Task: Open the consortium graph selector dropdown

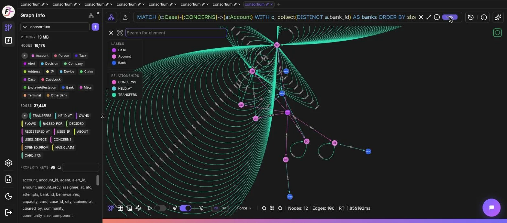Action: tap(55, 27)
